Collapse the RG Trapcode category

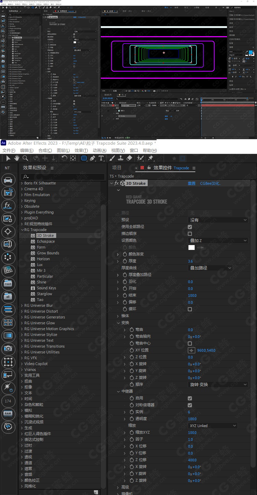22,230
